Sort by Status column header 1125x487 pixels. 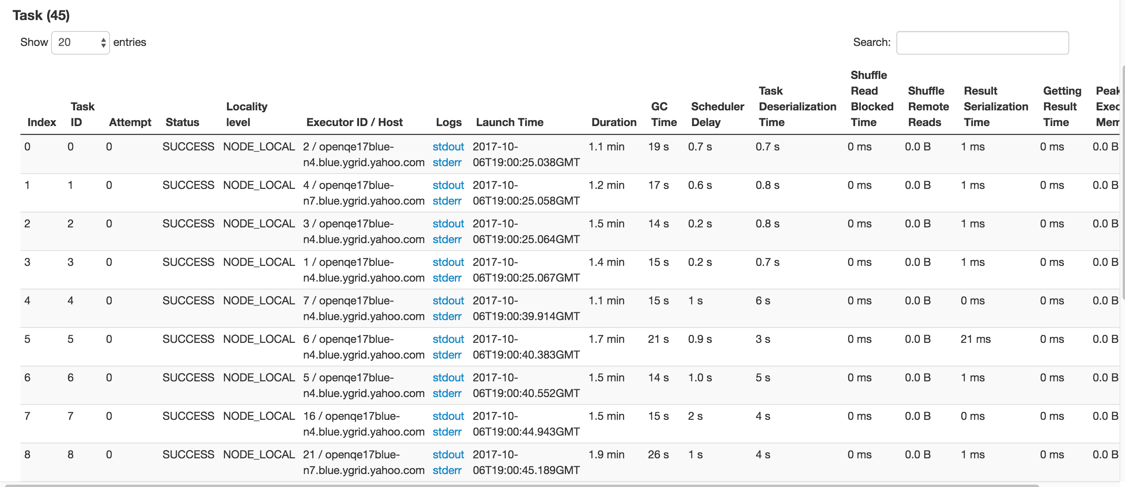pyautogui.click(x=182, y=122)
